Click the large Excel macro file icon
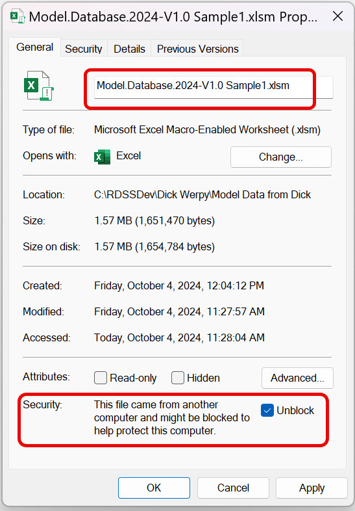The height and width of the screenshot is (511, 355). click(39, 86)
